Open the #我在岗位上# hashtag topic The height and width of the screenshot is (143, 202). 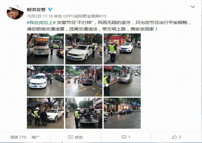[41, 23]
